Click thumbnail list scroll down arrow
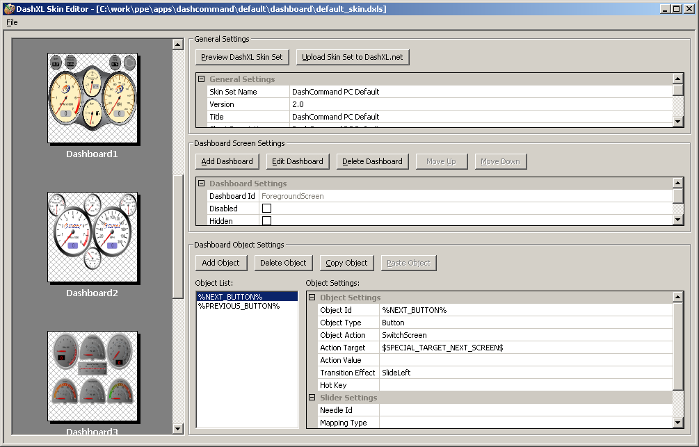The height and width of the screenshot is (447, 699). click(x=178, y=429)
